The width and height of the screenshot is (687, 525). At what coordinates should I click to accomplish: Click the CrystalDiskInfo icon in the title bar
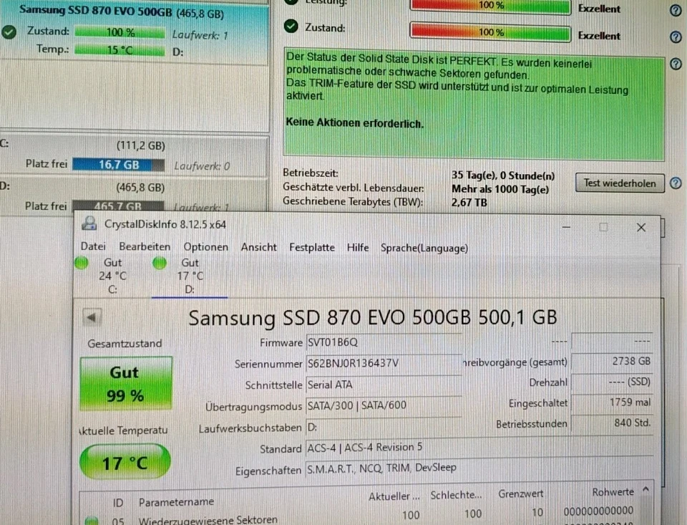tap(89, 223)
